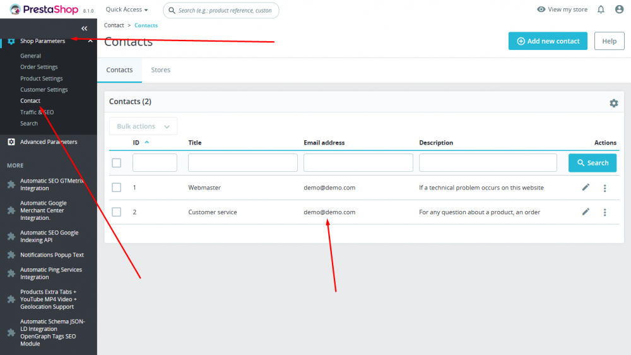Open Order Settings in sidebar
The width and height of the screenshot is (631, 355).
click(39, 67)
